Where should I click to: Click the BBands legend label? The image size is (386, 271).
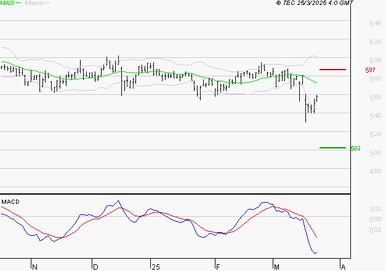pos(34,3)
